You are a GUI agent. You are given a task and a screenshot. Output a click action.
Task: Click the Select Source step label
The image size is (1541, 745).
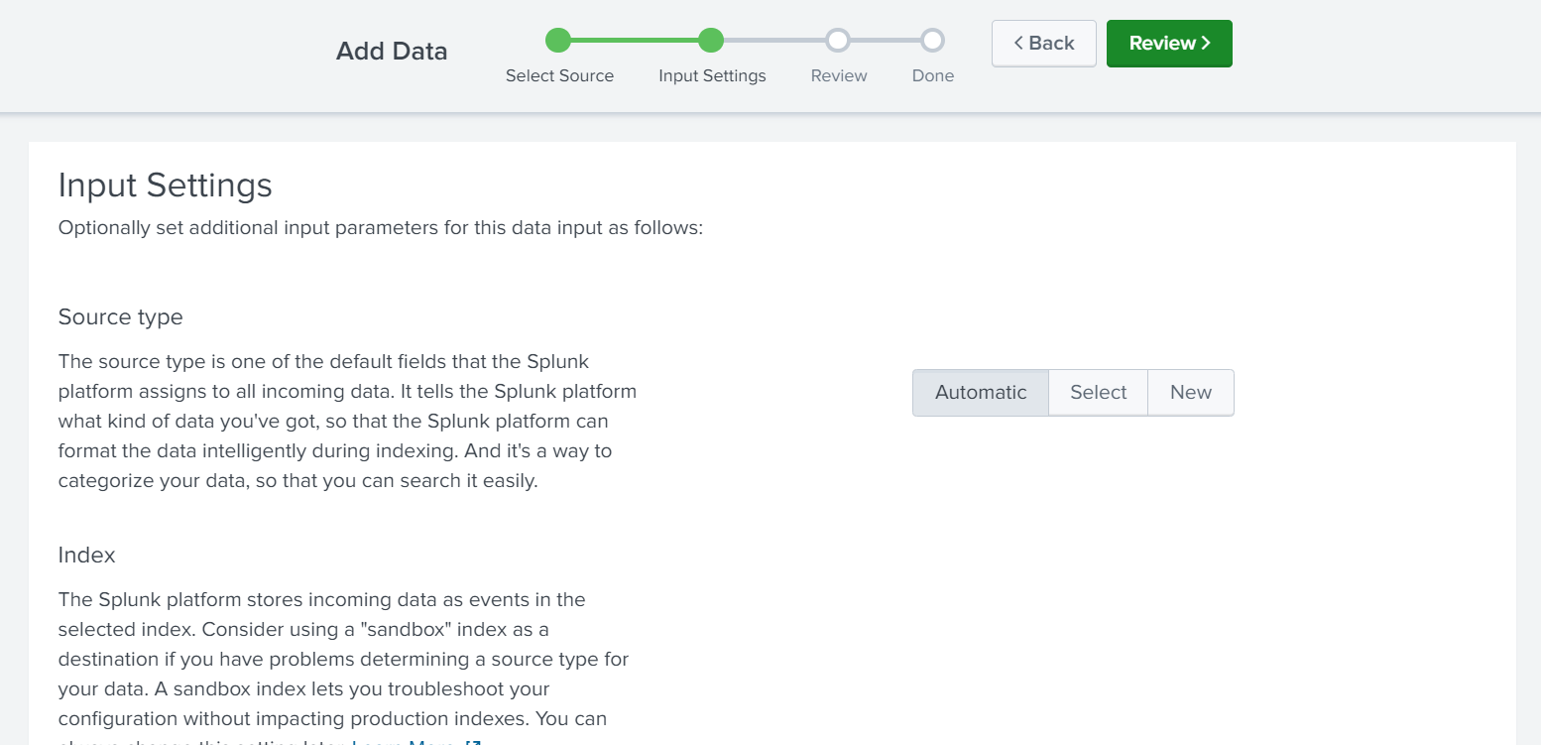click(559, 75)
